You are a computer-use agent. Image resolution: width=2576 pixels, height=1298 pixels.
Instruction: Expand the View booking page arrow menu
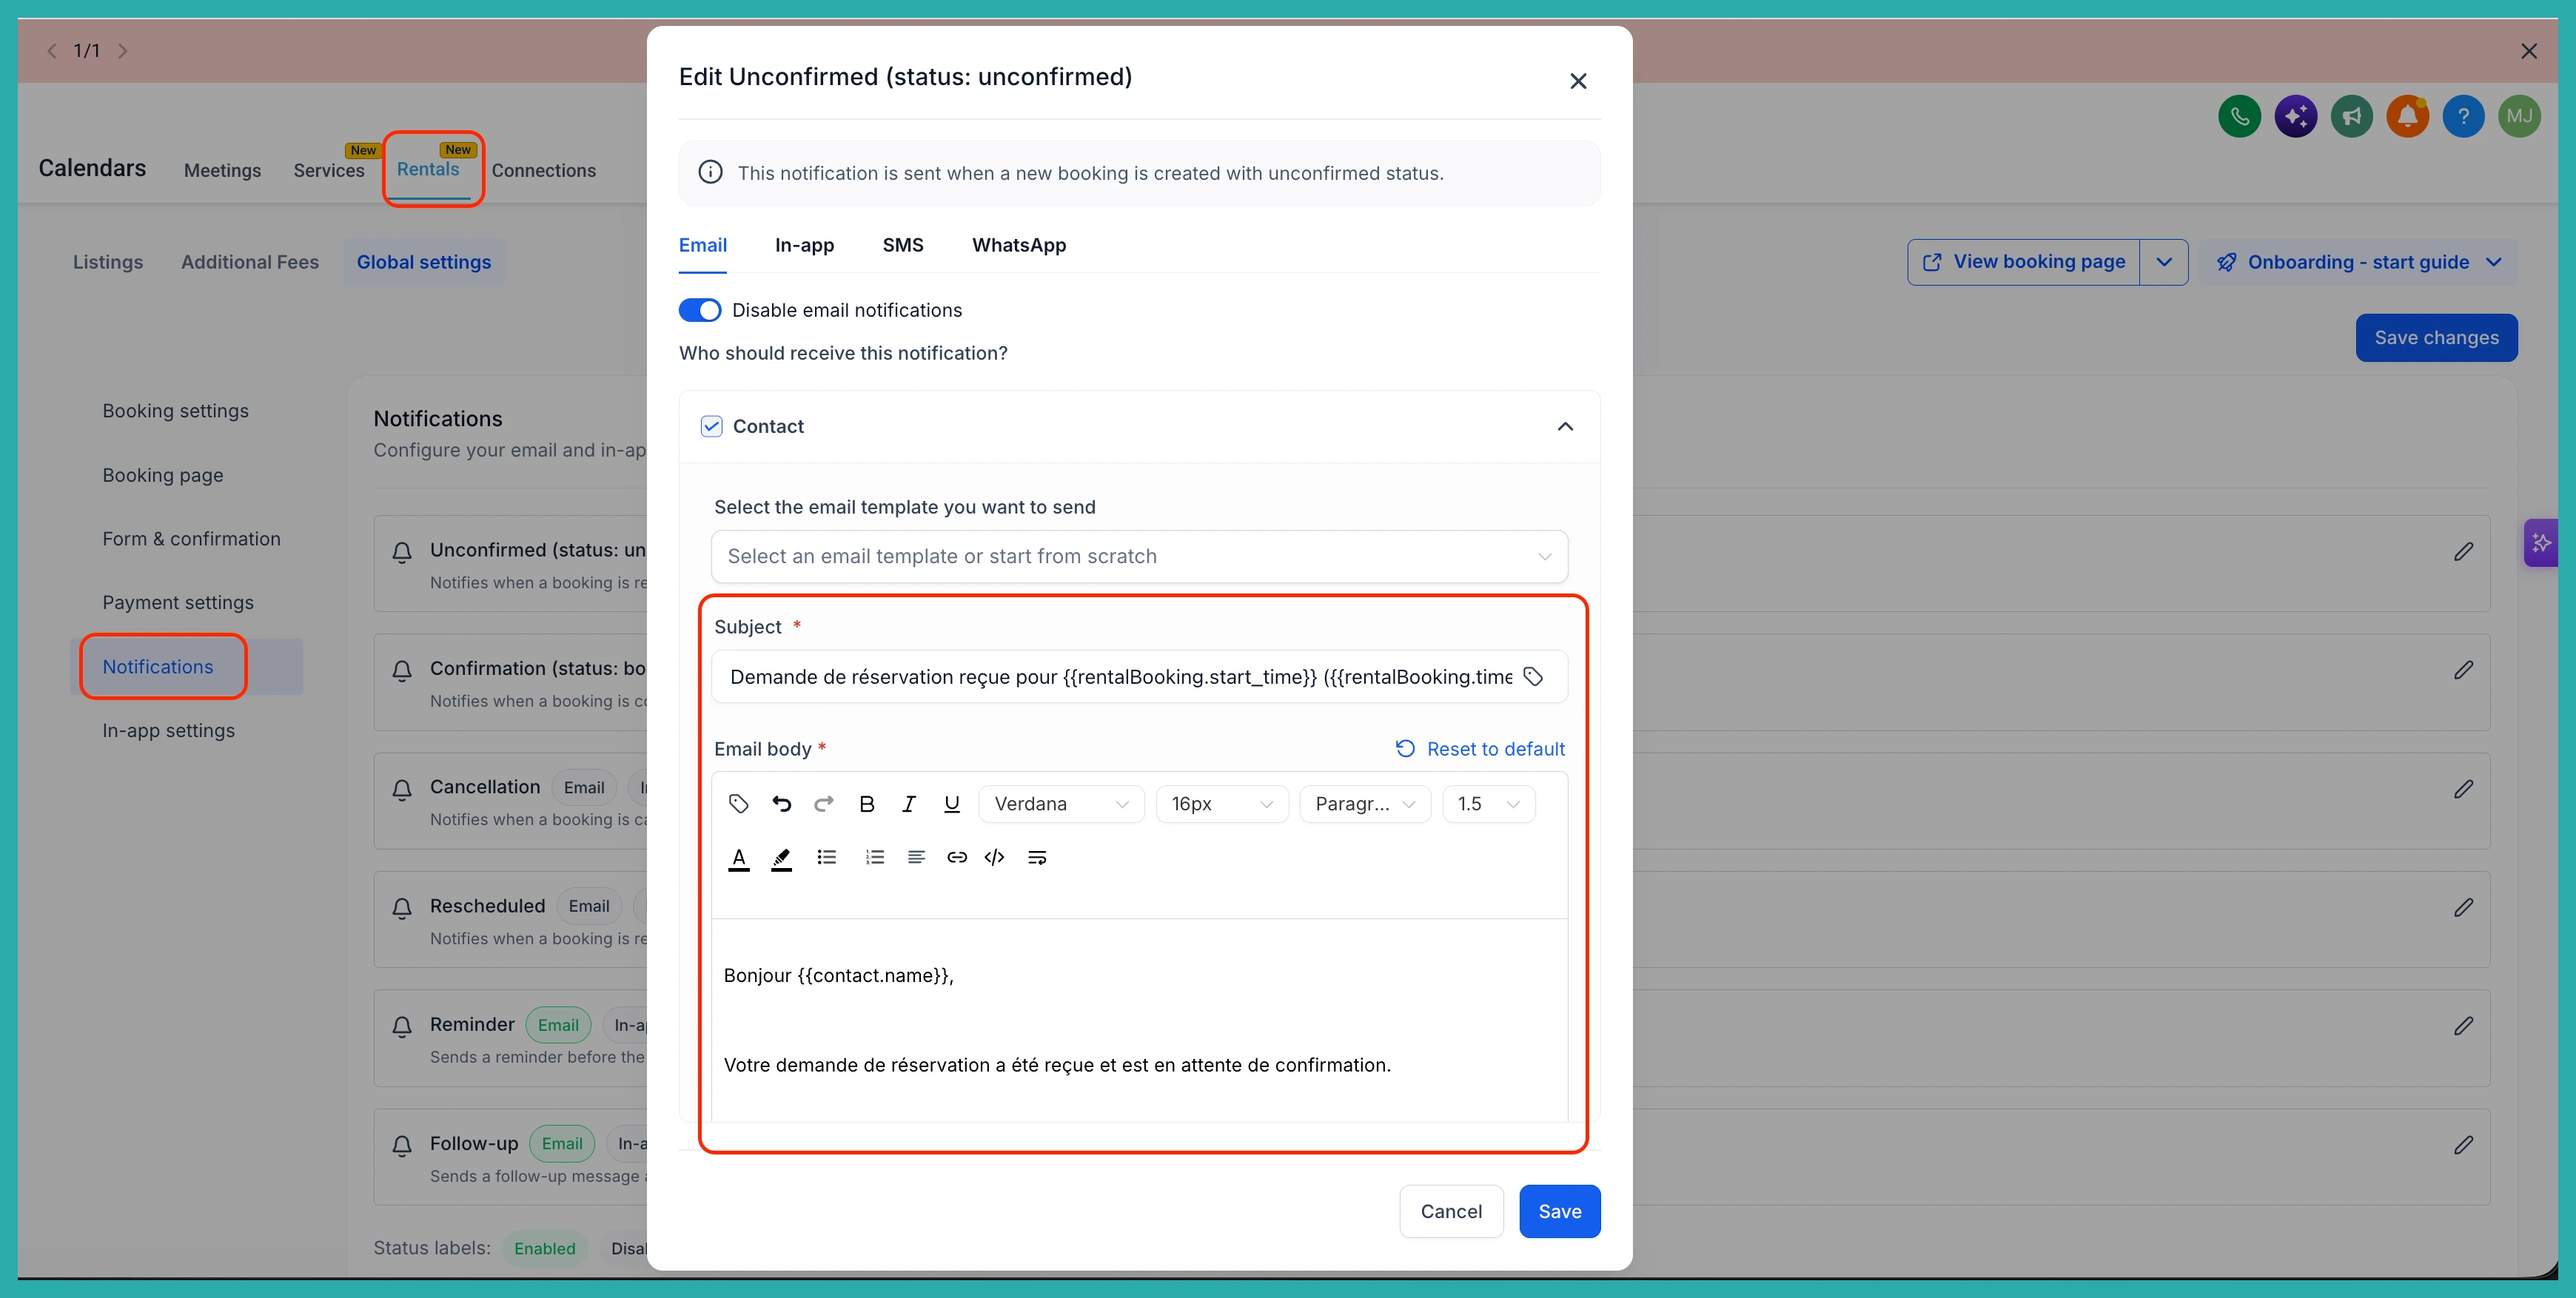tap(2164, 262)
